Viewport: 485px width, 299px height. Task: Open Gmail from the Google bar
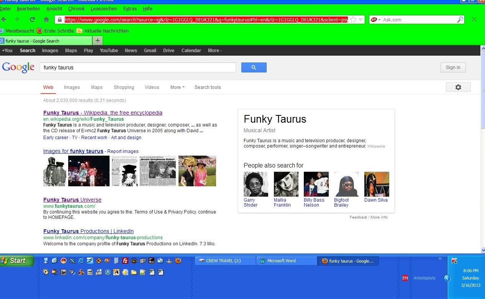pos(150,51)
